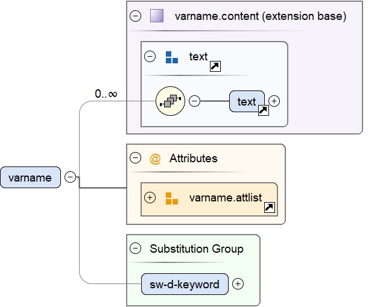Expand the varname.attlist group

pos(150,198)
